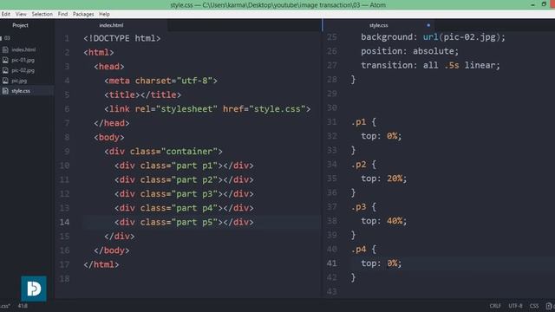
Task: Open the Help menu
Action: [x=104, y=14]
